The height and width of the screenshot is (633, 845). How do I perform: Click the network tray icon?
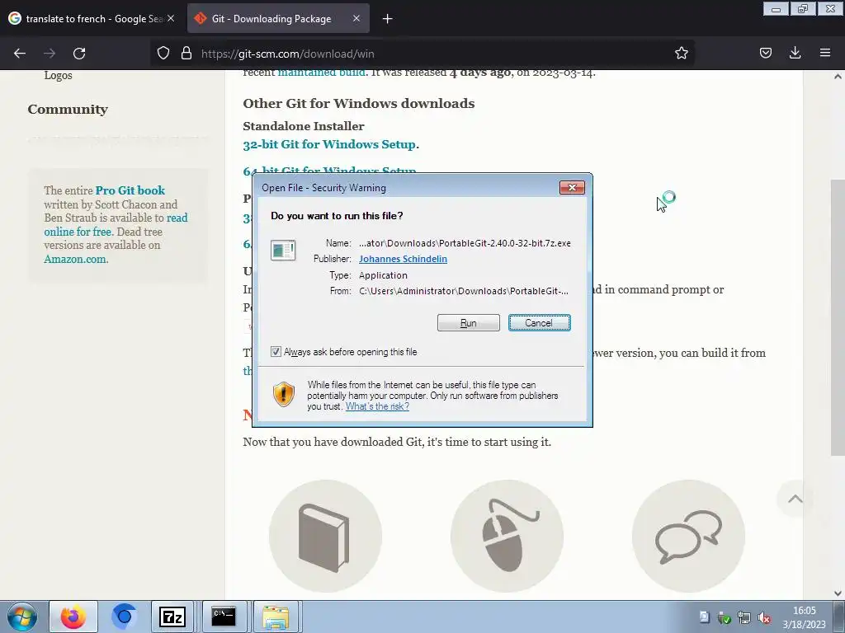[x=744, y=618]
